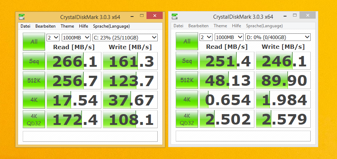Click 4K QD32 write value 2.579
The width and height of the screenshot is (337, 159).
[283, 119]
